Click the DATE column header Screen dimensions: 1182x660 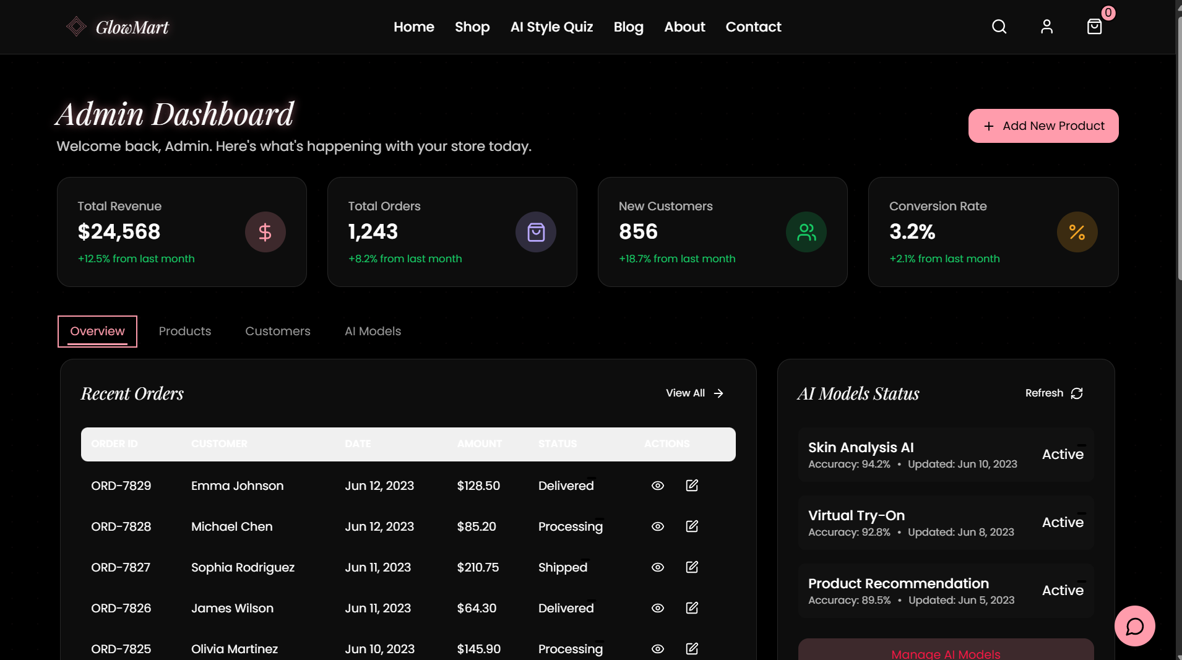point(358,444)
